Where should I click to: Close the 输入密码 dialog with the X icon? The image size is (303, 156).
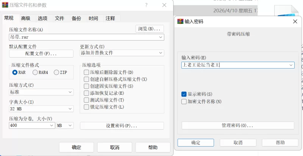(295, 22)
